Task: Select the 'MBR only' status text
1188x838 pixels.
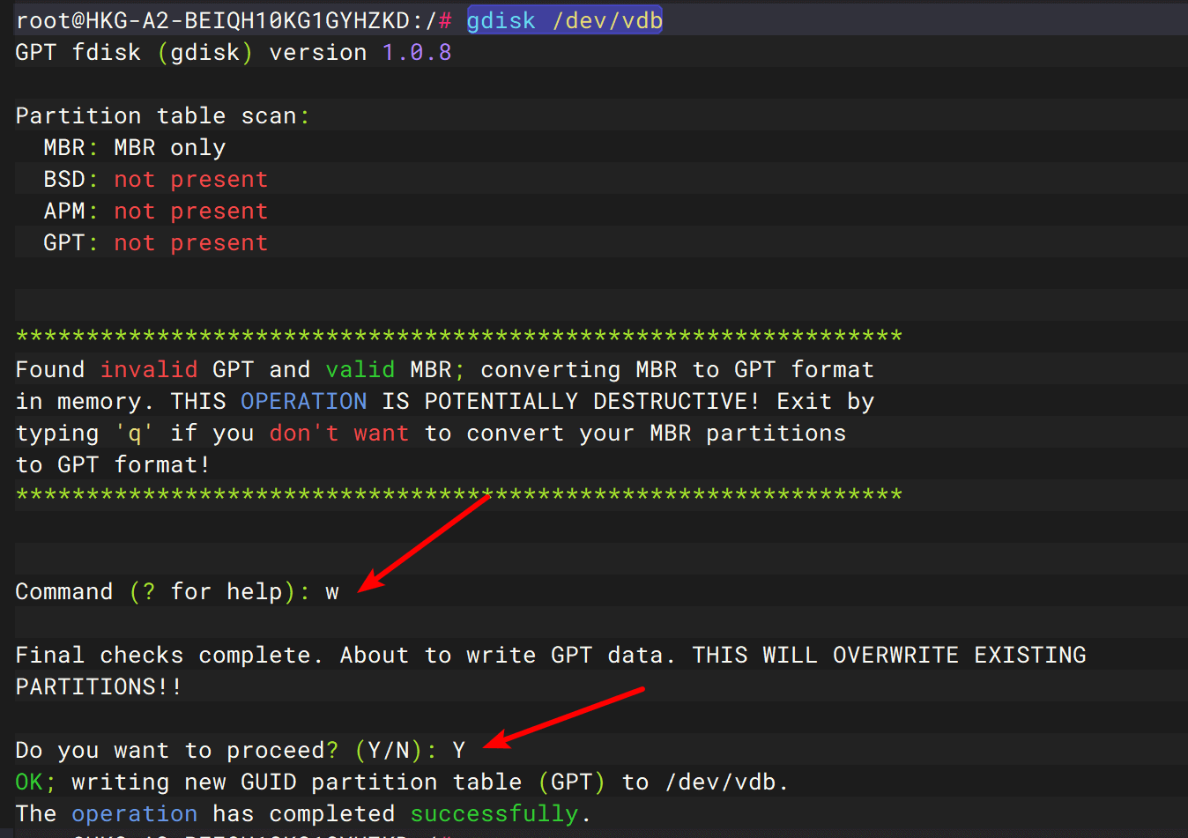Action: (169, 148)
